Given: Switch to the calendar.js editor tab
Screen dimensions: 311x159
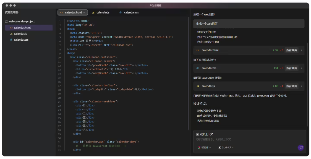Looking at the screenshot, I should click(101, 12).
